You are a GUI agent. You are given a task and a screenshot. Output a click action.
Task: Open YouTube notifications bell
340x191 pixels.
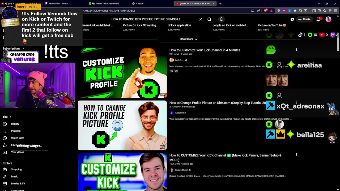(x=318, y=19)
